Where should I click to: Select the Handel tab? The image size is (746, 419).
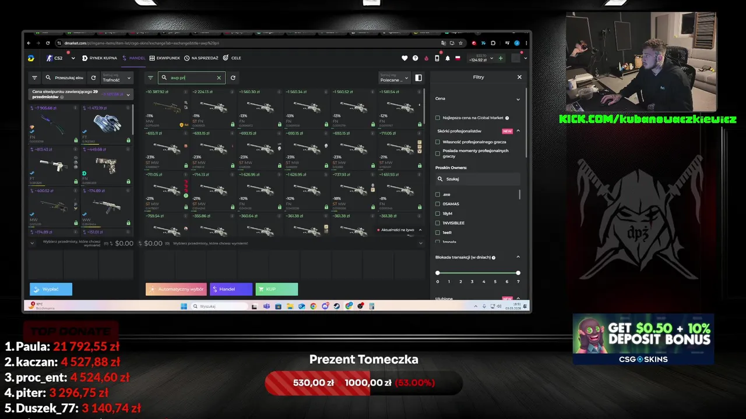[134, 58]
